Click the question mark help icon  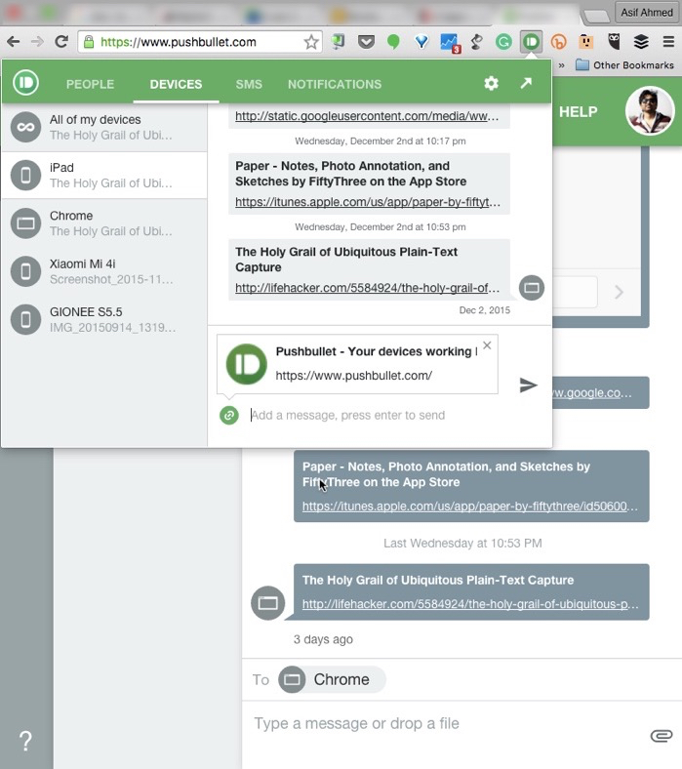click(25, 741)
